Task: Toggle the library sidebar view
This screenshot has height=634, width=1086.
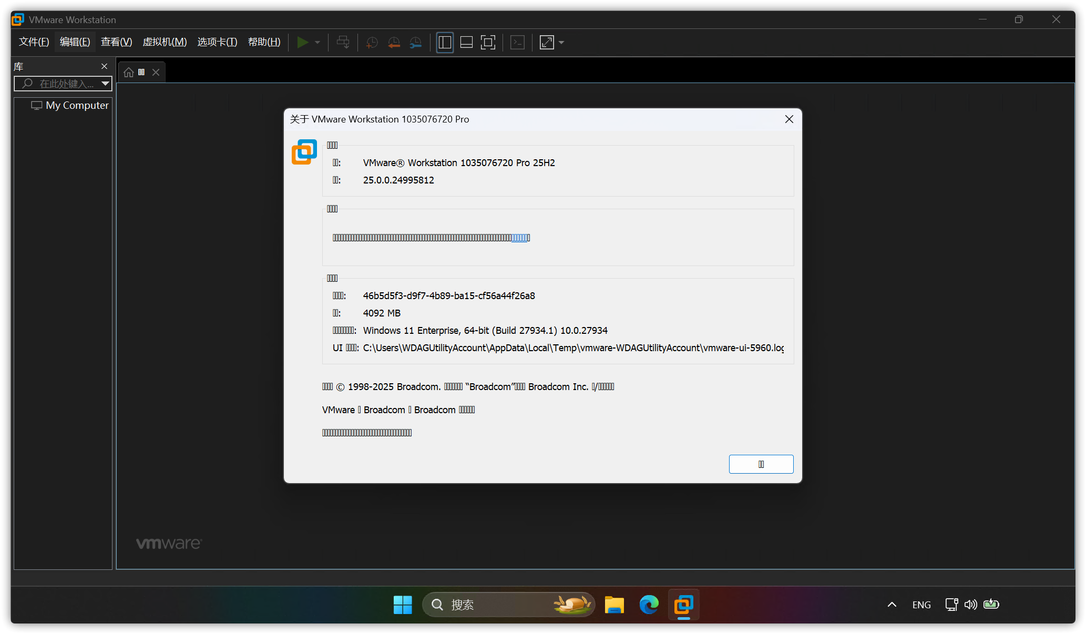Action: click(445, 42)
